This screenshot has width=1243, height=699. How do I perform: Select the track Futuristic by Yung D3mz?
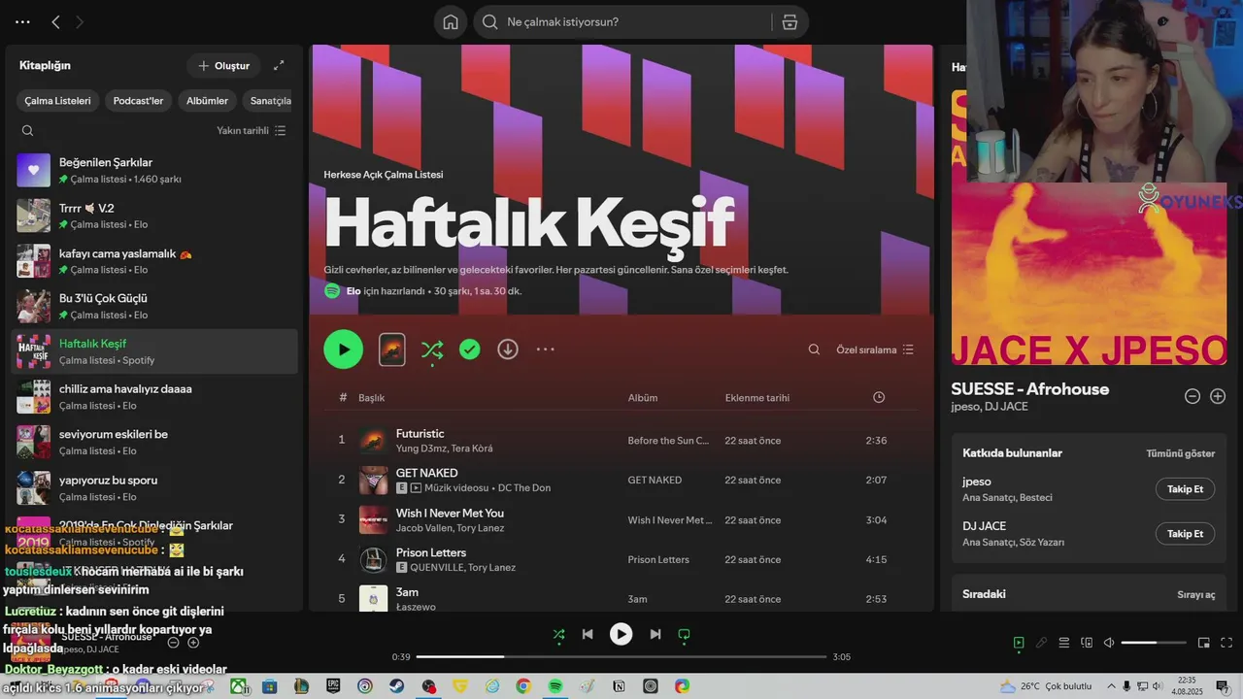point(621,441)
